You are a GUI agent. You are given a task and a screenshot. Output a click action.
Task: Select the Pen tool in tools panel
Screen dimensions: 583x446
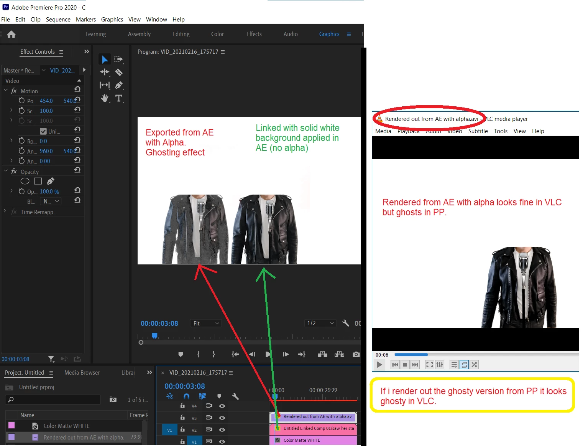click(x=119, y=85)
